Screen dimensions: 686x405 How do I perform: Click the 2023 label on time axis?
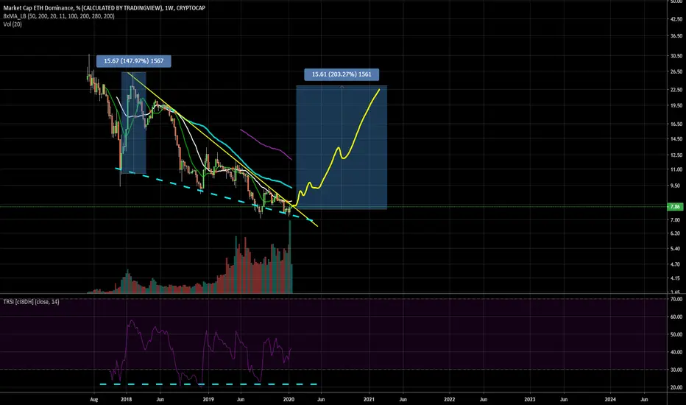(530, 399)
